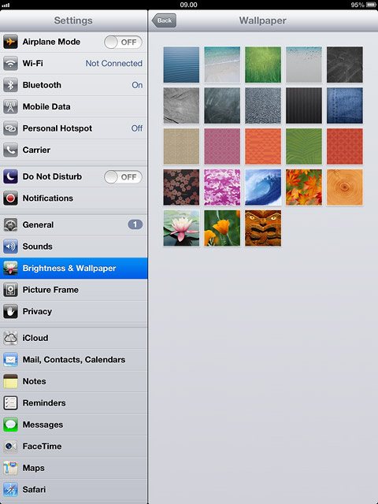Image resolution: width=378 pixels, height=504 pixels.
Task: Toggle the Airplane Mode switch
Action: (x=123, y=42)
